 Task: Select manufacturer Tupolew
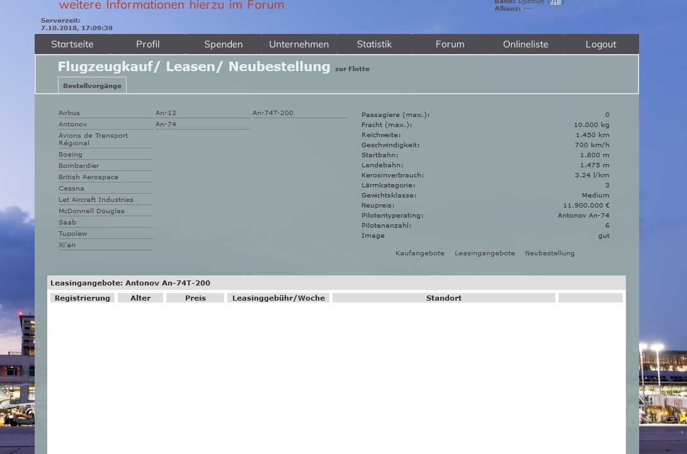tap(106, 234)
